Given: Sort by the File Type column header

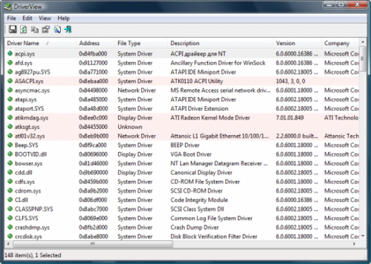Looking at the screenshot, I should (x=130, y=43).
